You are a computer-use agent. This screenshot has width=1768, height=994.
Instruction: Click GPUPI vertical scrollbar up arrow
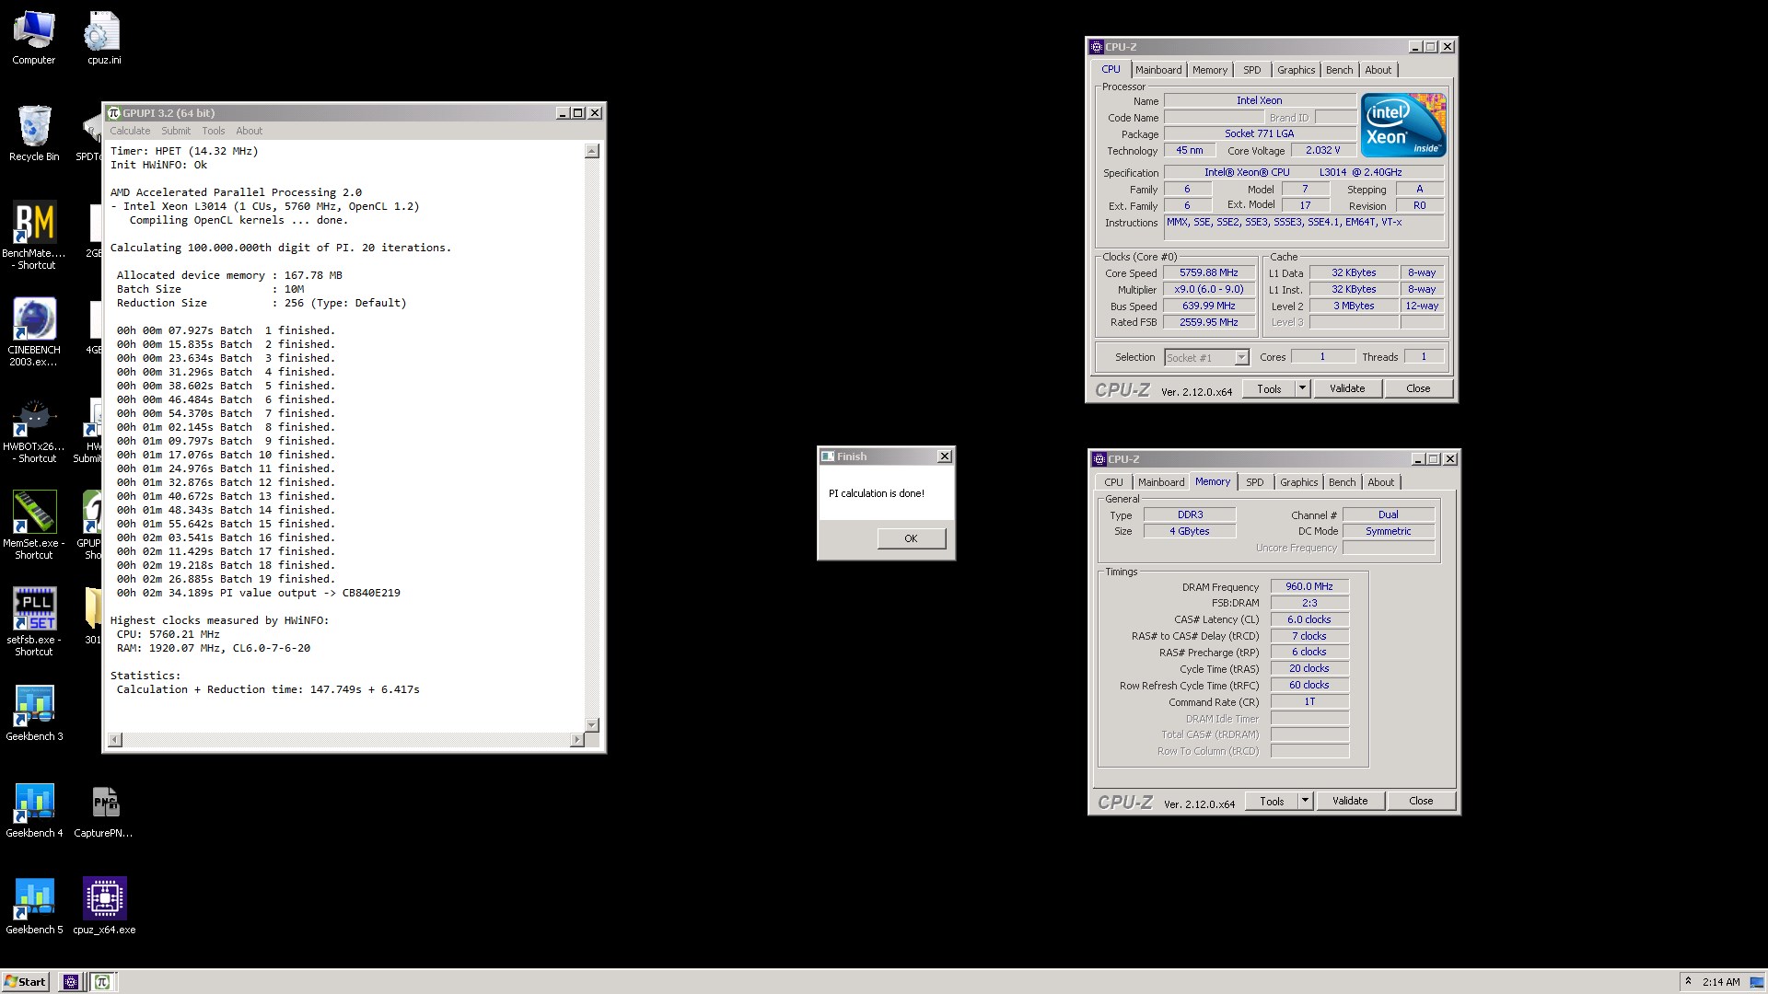(x=592, y=151)
